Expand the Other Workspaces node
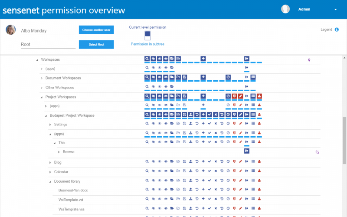The width and height of the screenshot is (347, 217). click(x=41, y=88)
